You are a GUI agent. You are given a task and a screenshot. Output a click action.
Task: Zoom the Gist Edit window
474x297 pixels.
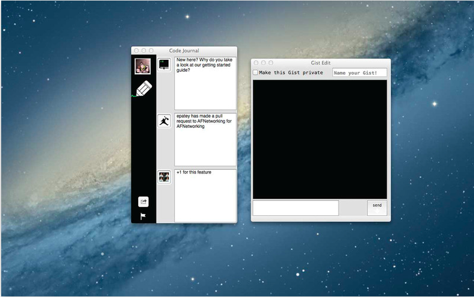point(271,63)
